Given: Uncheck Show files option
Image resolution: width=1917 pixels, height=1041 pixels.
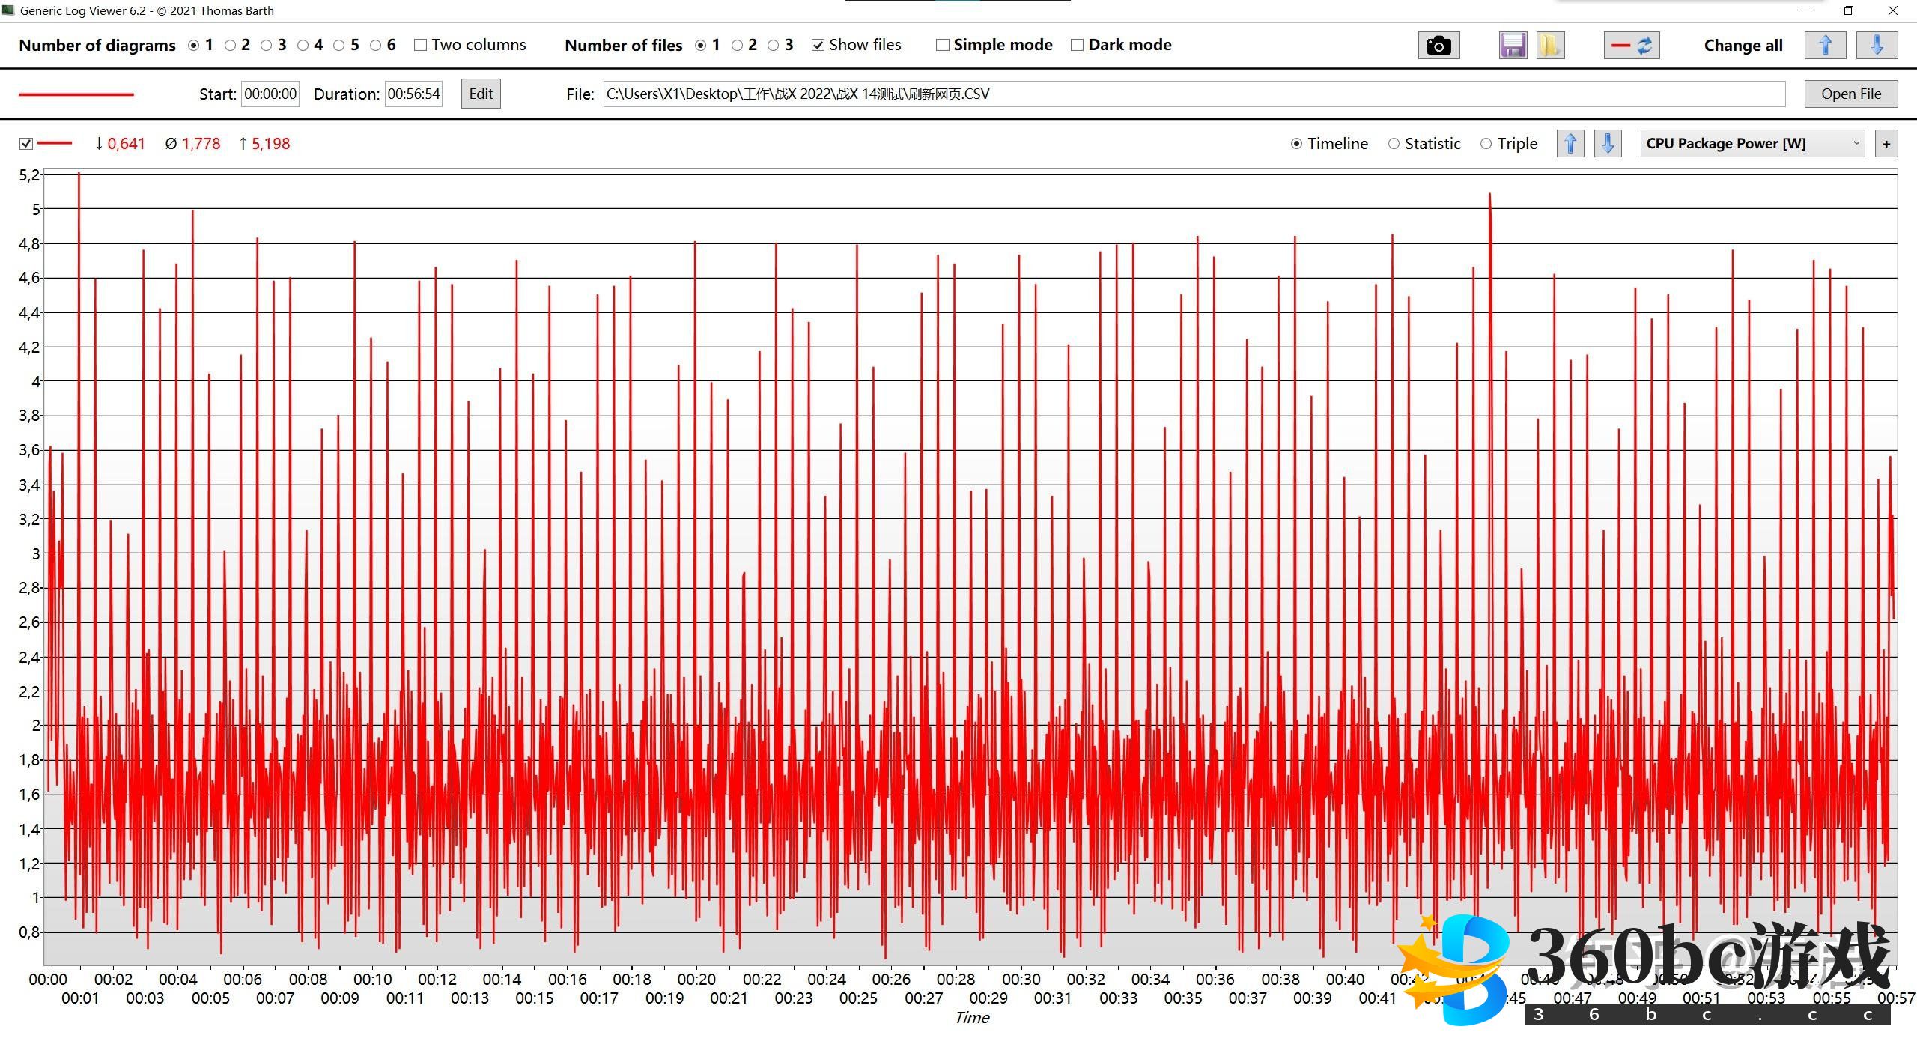Looking at the screenshot, I should pos(818,45).
